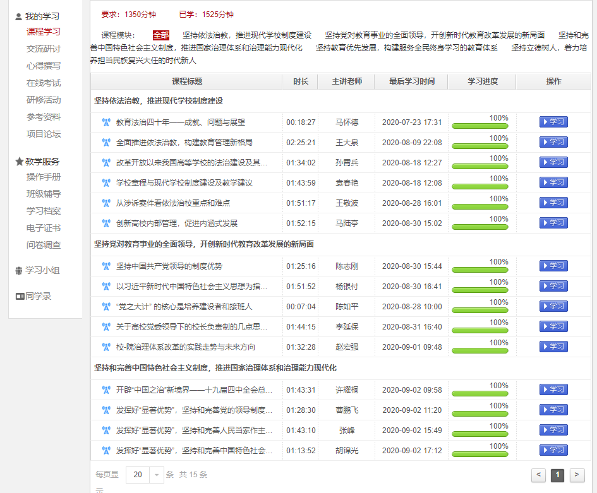The height and width of the screenshot is (493, 597).
Task: Open the course 创新高校内部管理，促进内涵式发展
Action: (x=177, y=223)
